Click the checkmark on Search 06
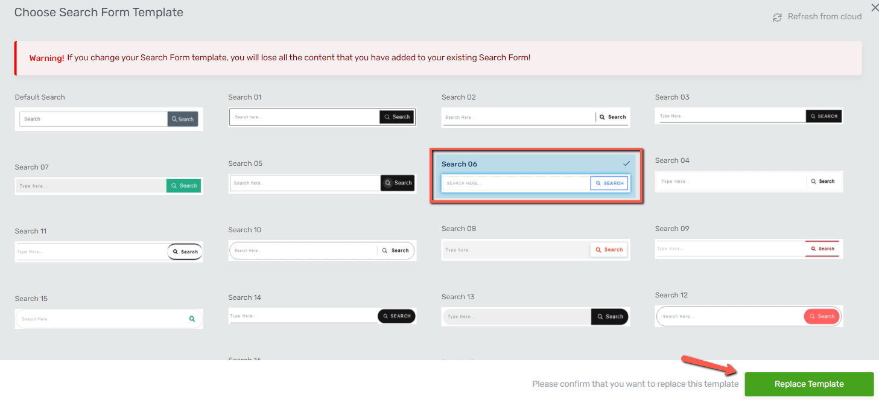 (x=626, y=163)
